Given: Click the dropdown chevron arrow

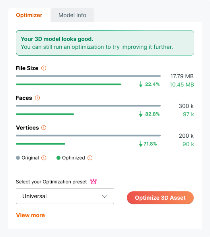Looking at the screenshot, I should click(105, 197).
